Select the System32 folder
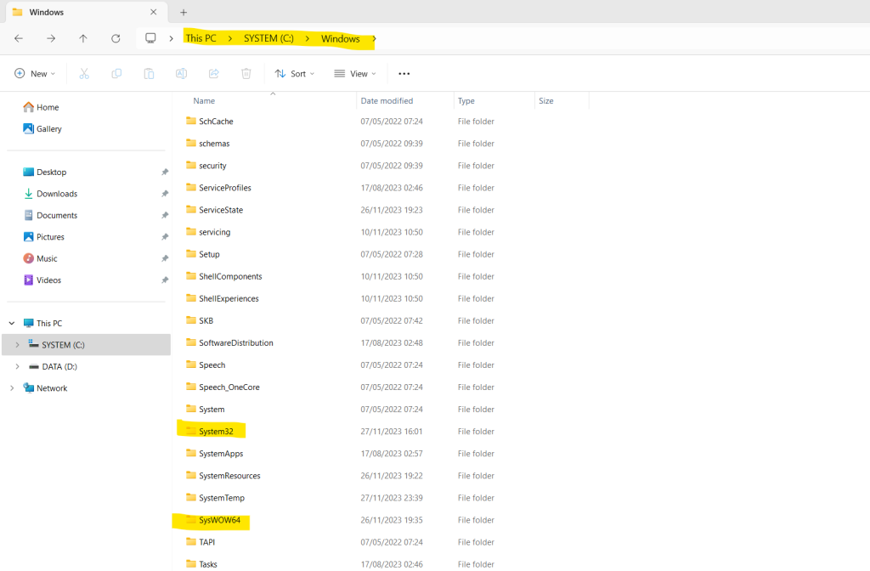870x571 pixels. tap(217, 431)
